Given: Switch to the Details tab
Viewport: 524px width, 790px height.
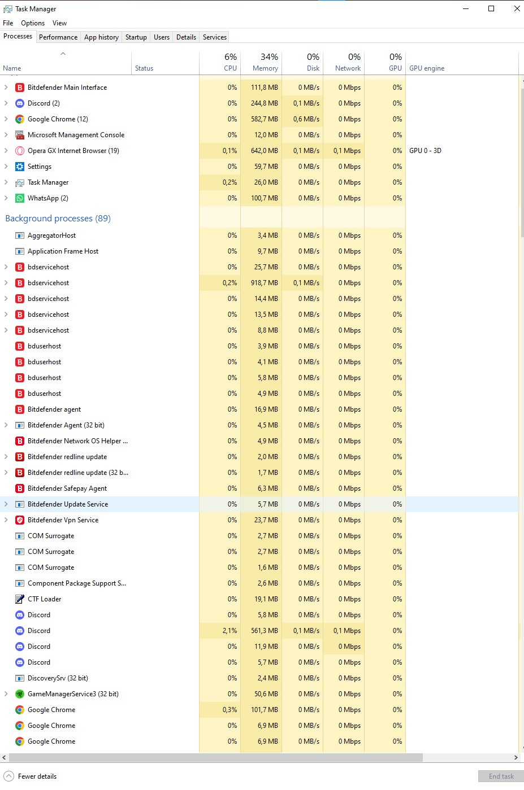Looking at the screenshot, I should pyautogui.click(x=186, y=37).
